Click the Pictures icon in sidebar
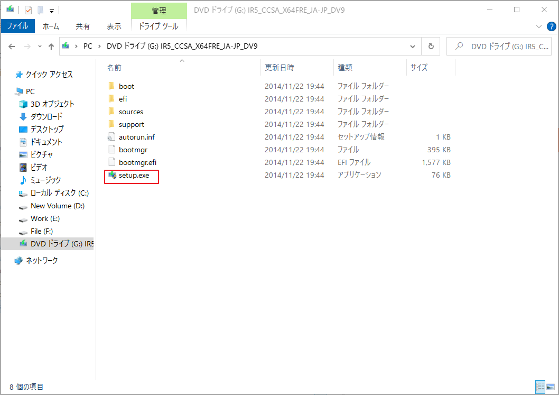 coord(23,154)
